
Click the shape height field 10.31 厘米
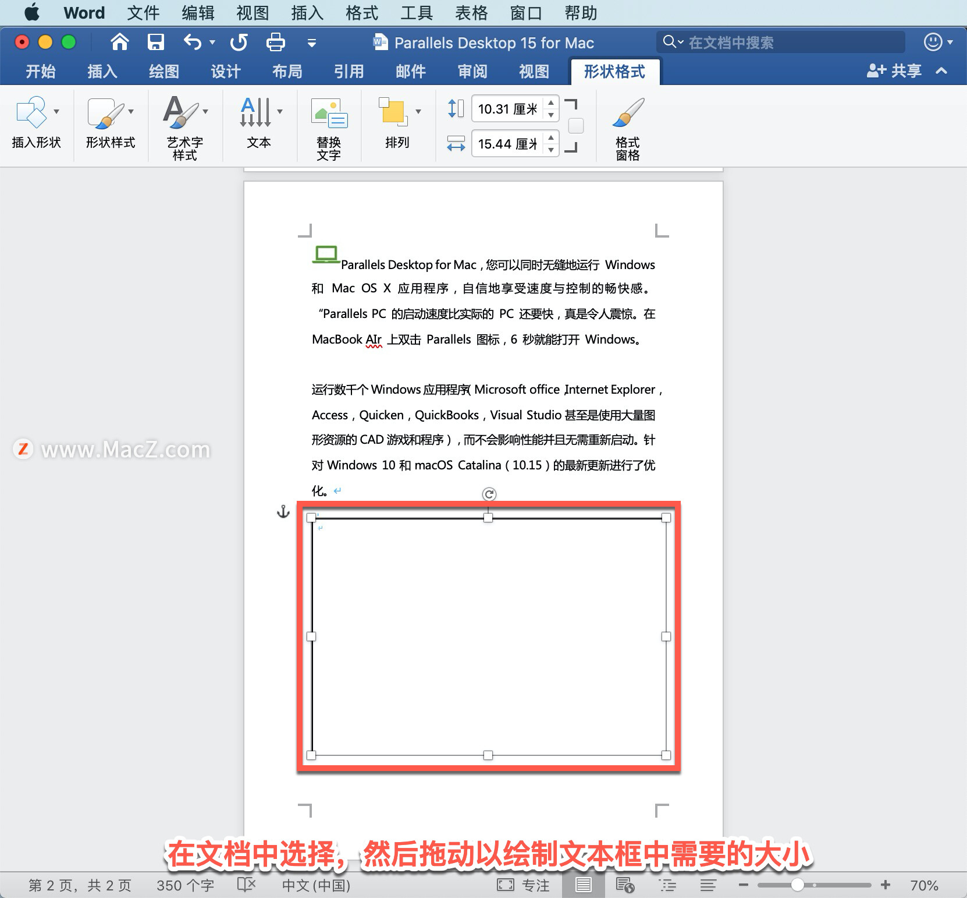tap(507, 109)
